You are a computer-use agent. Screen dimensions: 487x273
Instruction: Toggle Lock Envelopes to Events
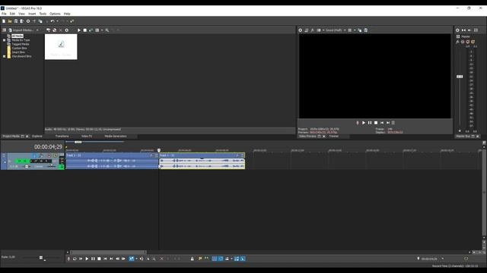[237, 259]
